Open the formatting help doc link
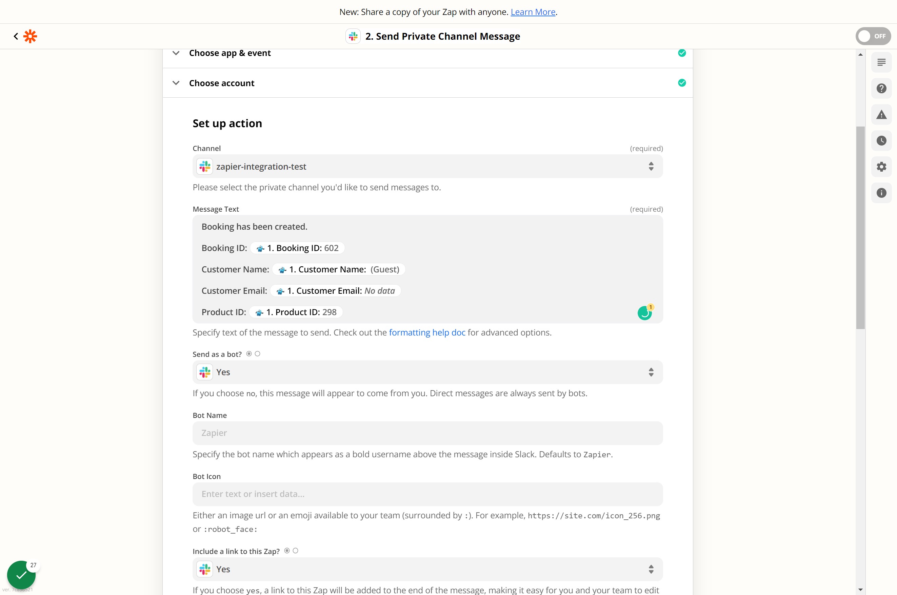Viewport: 897px width, 595px height. click(x=427, y=332)
